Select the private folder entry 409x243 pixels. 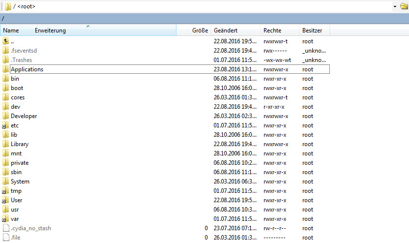pos(20,163)
